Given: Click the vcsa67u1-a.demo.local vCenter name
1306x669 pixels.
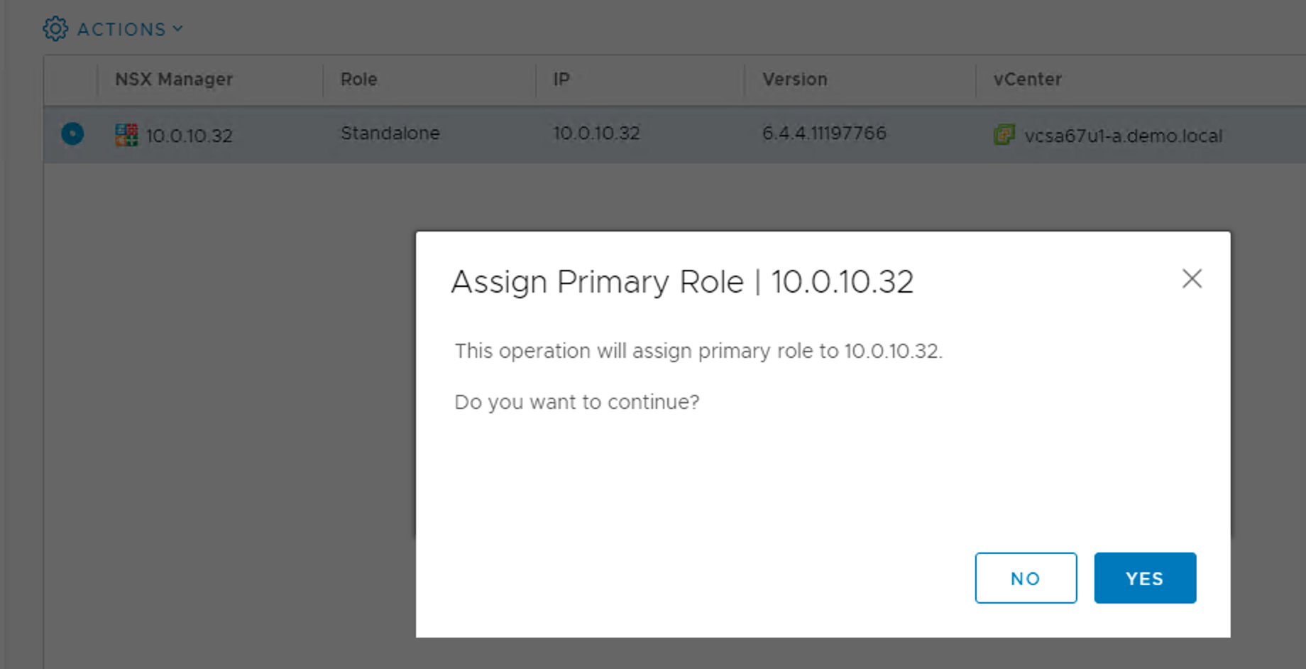Looking at the screenshot, I should [x=1123, y=136].
